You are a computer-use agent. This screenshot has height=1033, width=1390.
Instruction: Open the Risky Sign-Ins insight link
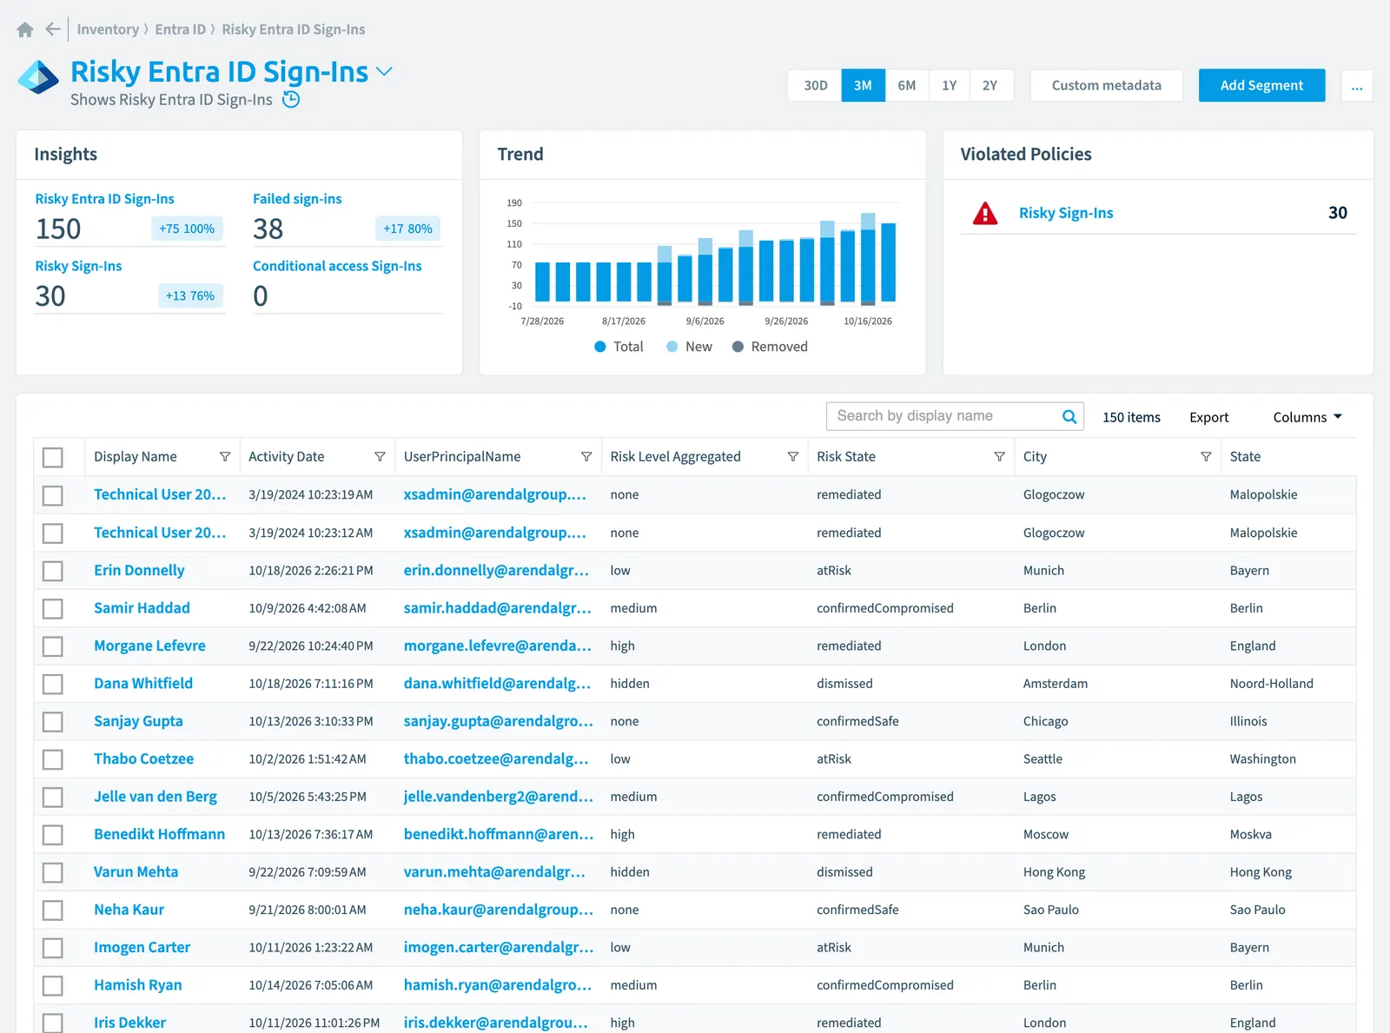point(78,266)
